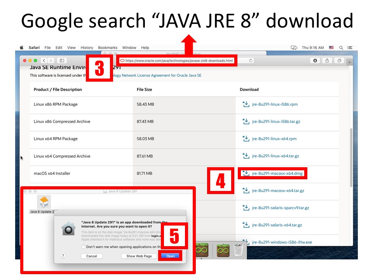Click the screen mirroring icon in menu bar
The height and width of the screenshot is (280, 373).
[x=294, y=47]
